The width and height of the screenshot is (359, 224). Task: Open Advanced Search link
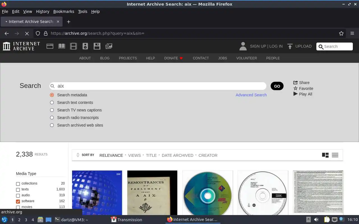pos(251,95)
